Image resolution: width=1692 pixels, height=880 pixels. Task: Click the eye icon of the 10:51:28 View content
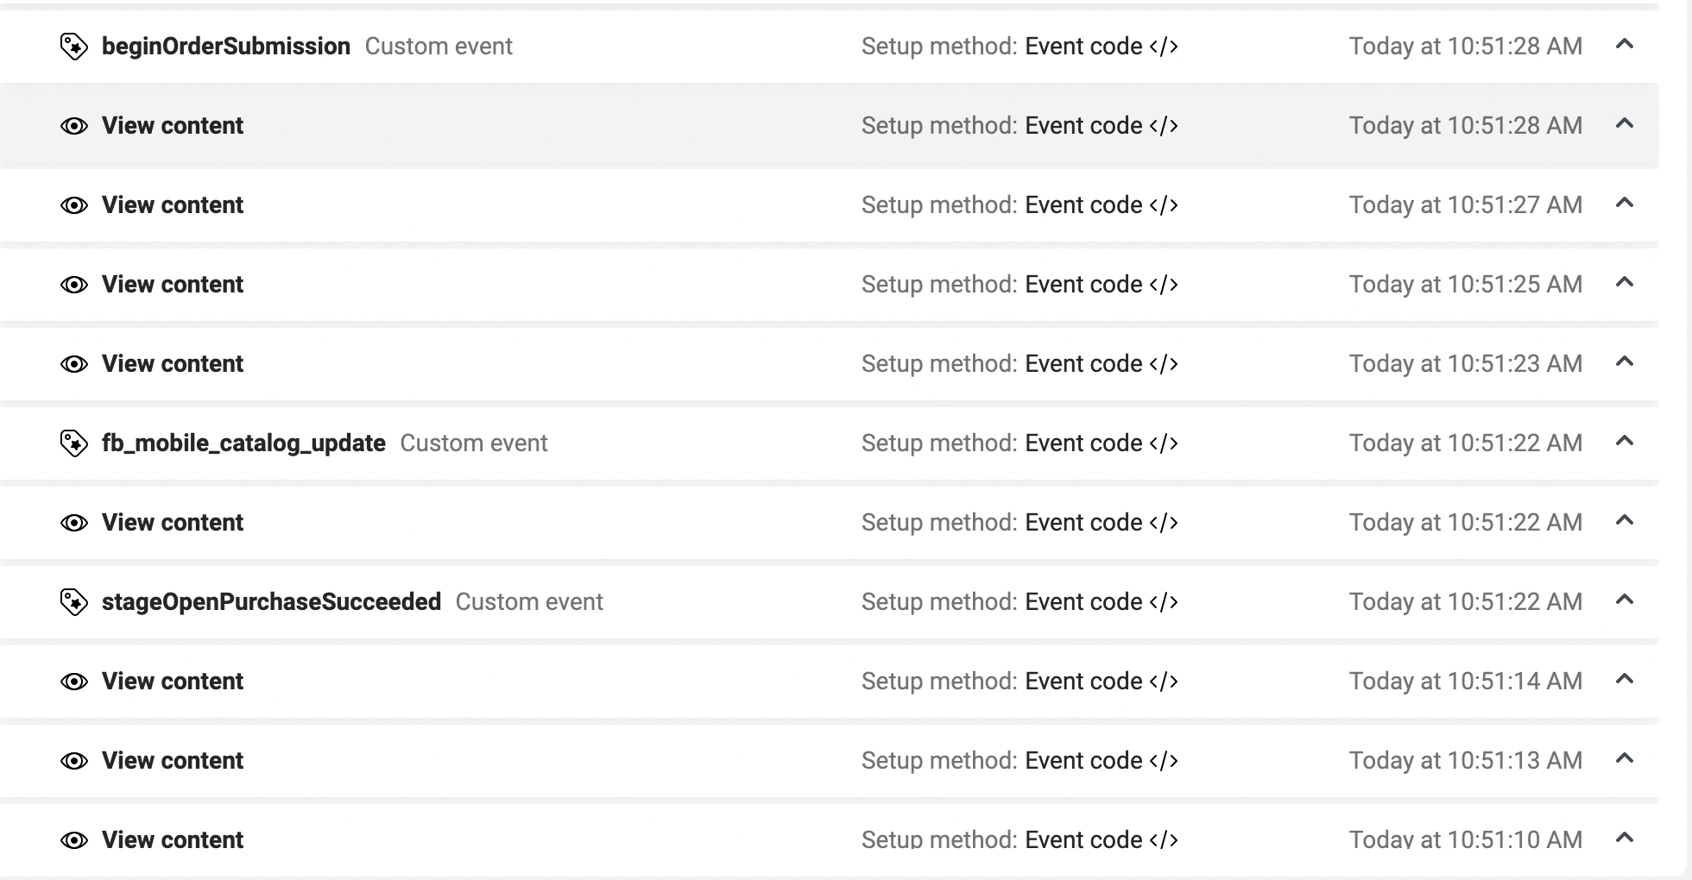pyautogui.click(x=74, y=126)
